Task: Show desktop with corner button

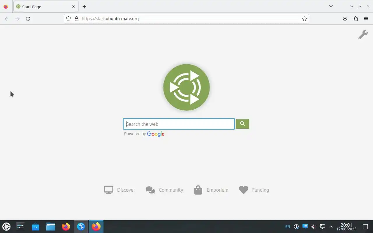Action: pos(365,227)
